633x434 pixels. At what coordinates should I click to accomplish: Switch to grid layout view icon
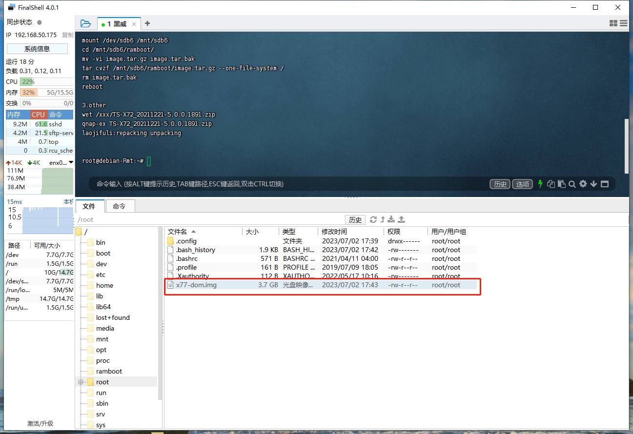[x=613, y=23]
